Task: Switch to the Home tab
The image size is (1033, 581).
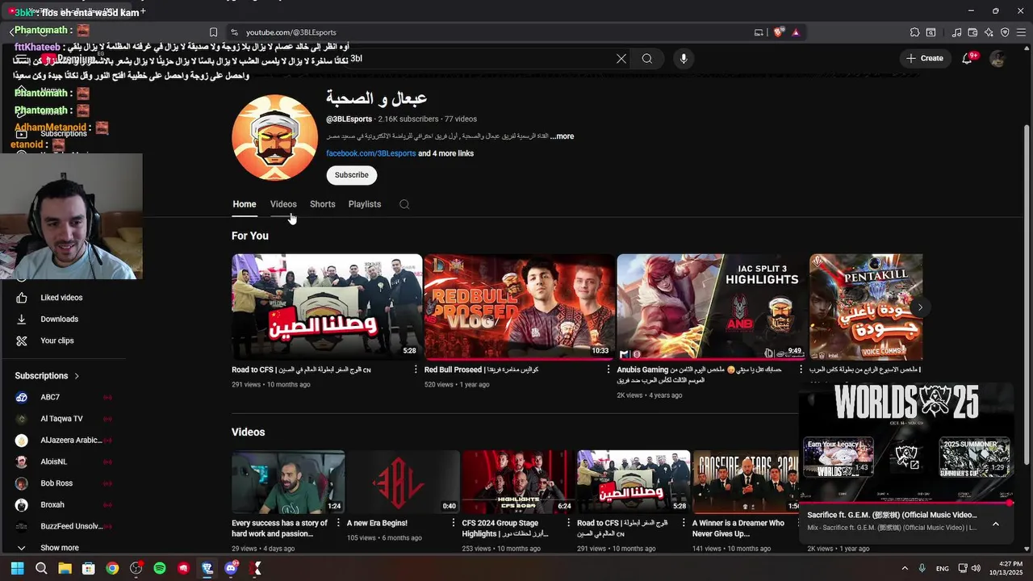Action: point(245,204)
